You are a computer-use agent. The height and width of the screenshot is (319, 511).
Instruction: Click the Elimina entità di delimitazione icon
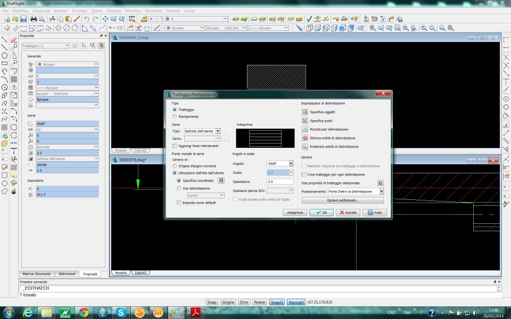305,138
